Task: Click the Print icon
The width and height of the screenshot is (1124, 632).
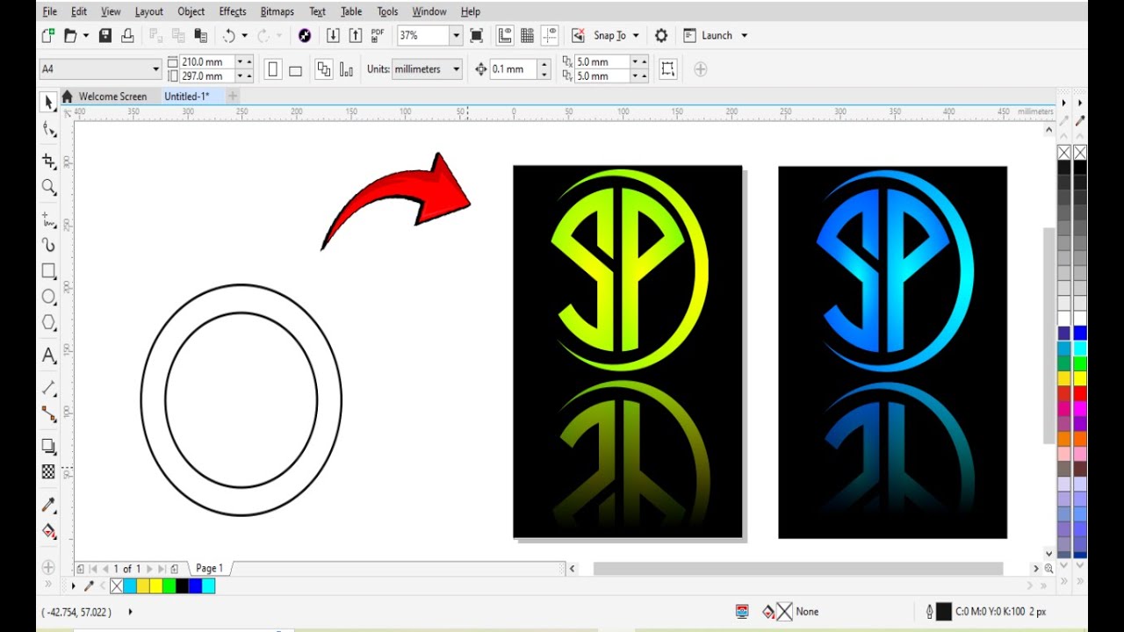Action: [127, 35]
